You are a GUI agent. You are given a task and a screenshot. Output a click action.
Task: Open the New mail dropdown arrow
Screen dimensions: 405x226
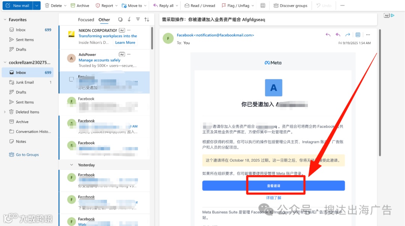tap(37, 5)
